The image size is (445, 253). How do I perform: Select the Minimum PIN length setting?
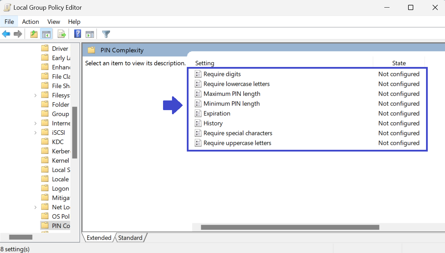tap(231, 104)
